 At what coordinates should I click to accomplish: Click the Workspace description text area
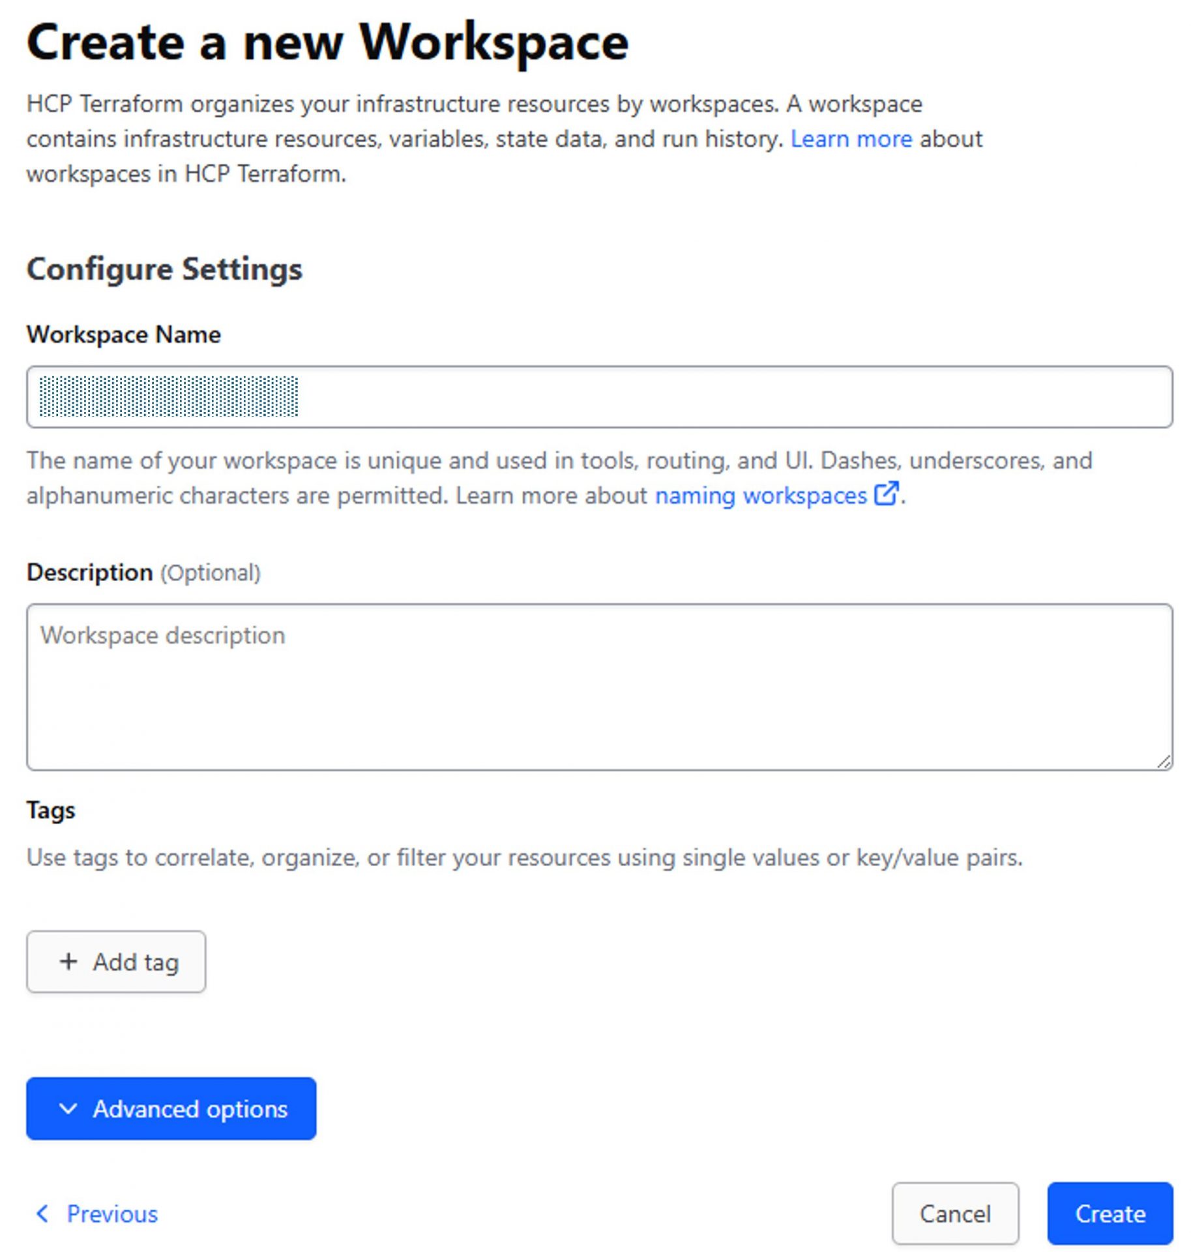pos(598,686)
